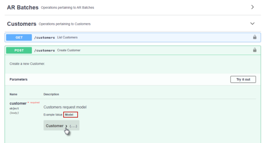Click the 'Create a new Customer.' description
The width and height of the screenshot is (264, 143).
27,64
